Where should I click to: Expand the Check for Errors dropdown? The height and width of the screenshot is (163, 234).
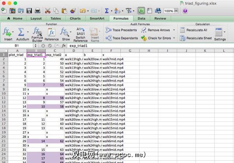click(x=174, y=38)
